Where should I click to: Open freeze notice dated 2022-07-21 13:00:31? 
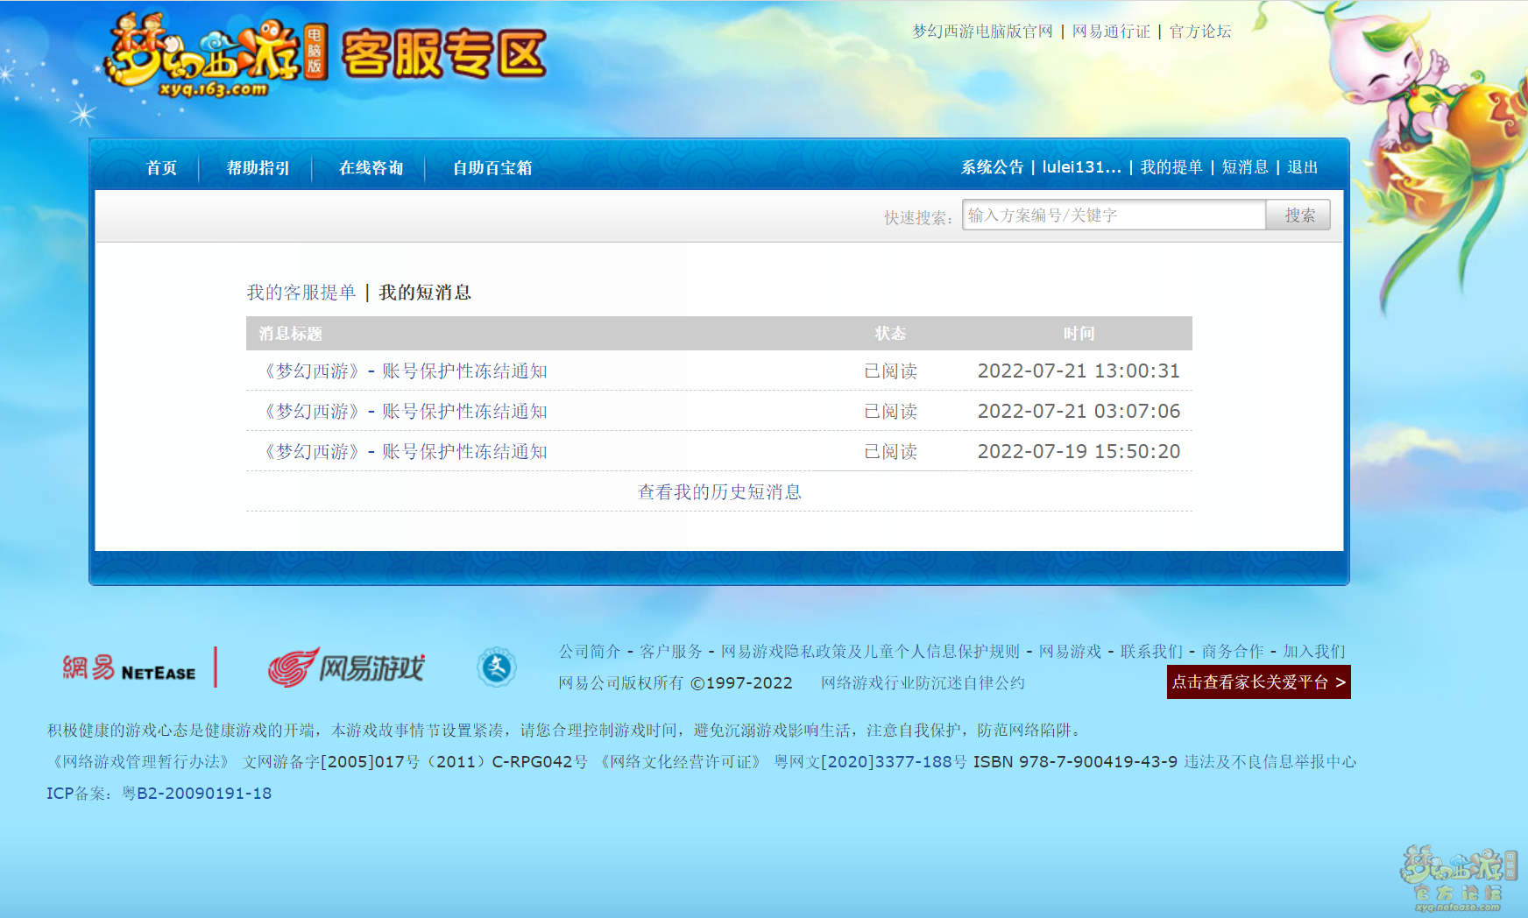coord(406,371)
